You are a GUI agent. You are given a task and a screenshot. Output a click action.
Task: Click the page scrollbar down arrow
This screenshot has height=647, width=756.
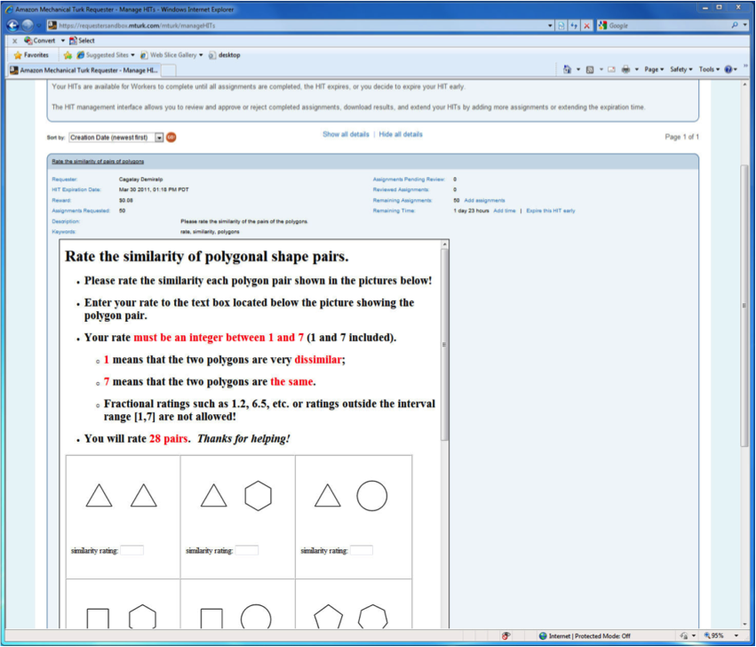744,624
